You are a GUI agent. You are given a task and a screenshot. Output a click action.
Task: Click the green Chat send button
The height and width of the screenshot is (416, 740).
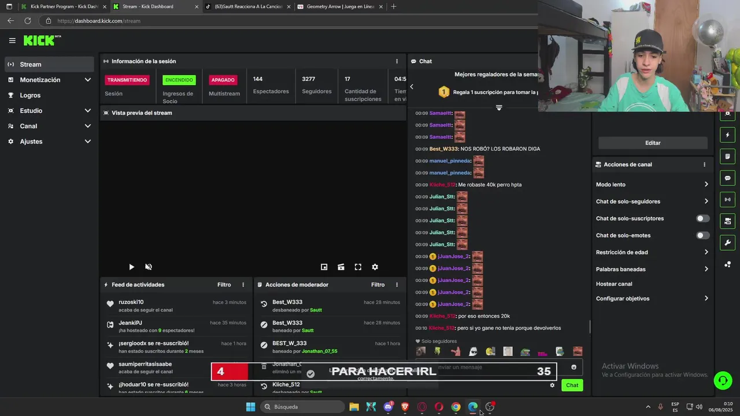coord(572,385)
